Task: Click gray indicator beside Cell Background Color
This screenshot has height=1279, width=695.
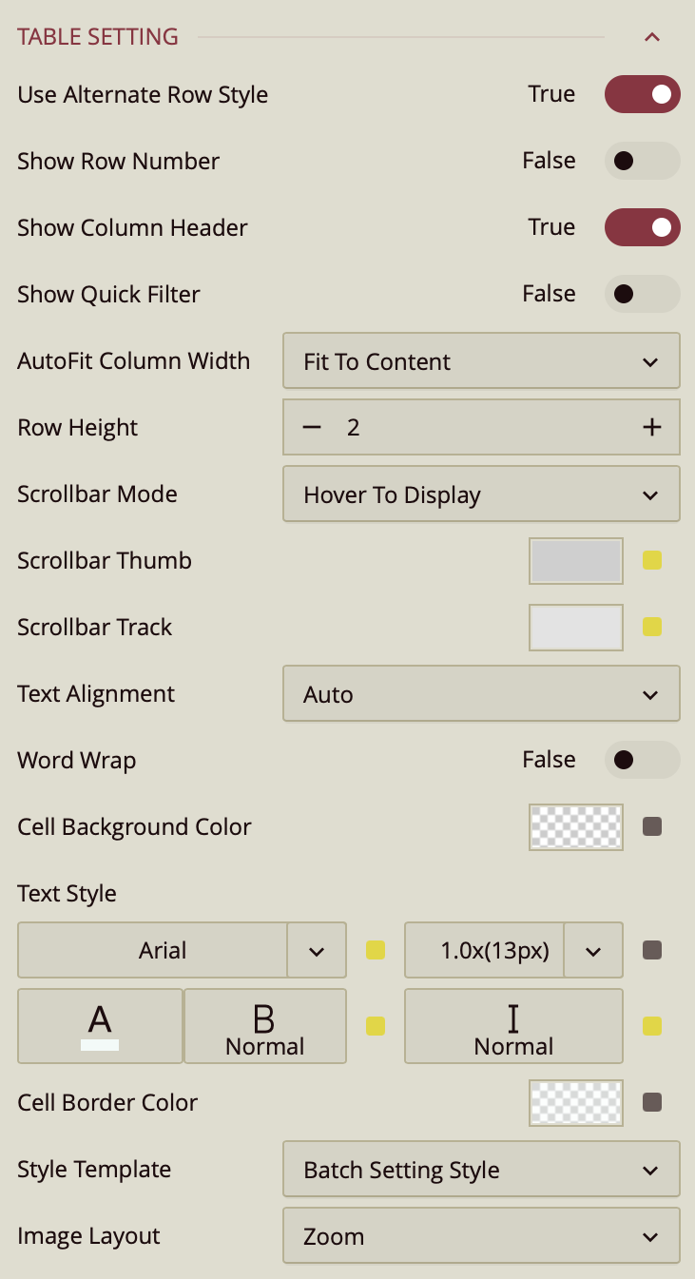Action: [x=651, y=826]
